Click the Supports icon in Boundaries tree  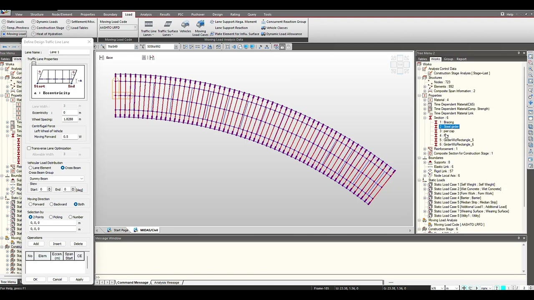point(430,162)
